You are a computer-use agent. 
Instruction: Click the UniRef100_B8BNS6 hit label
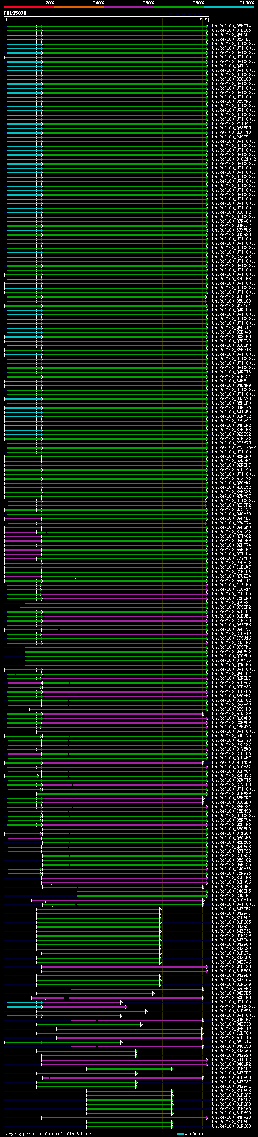pyautogui.click(x=231, y=492)
